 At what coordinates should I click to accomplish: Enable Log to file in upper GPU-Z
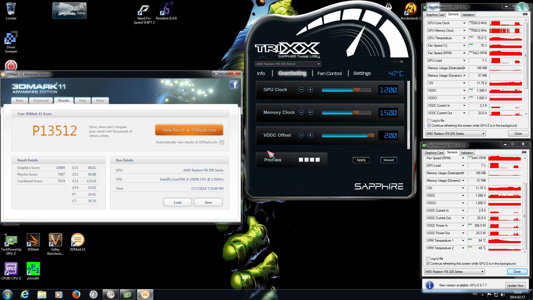[x=429, y=121]
